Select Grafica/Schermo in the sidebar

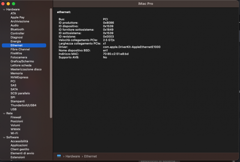(x=22, y=61)
